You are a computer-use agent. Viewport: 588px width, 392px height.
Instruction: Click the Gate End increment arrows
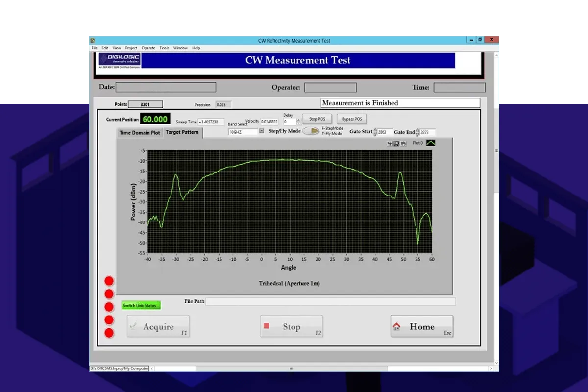tap(417, 132)
